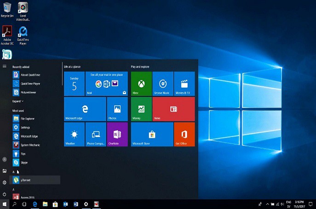
Task: Launch the Movies & TV tile
Action: (184, 84)
